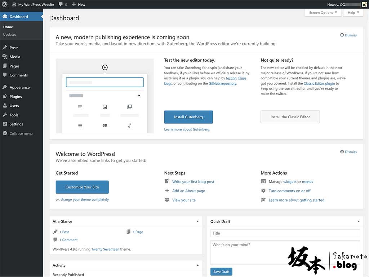Open the site home icon in admin bar

click(14, 4)
